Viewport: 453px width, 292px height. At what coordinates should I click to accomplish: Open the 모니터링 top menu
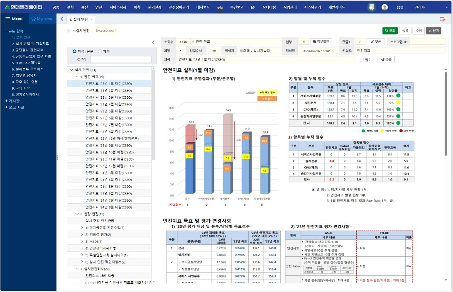click(269, 7)
